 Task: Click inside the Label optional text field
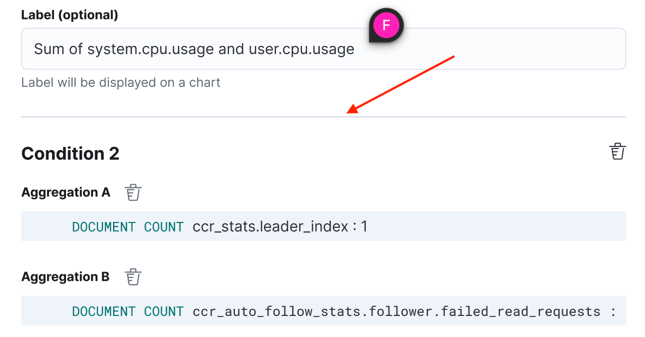tap(324, 49)
